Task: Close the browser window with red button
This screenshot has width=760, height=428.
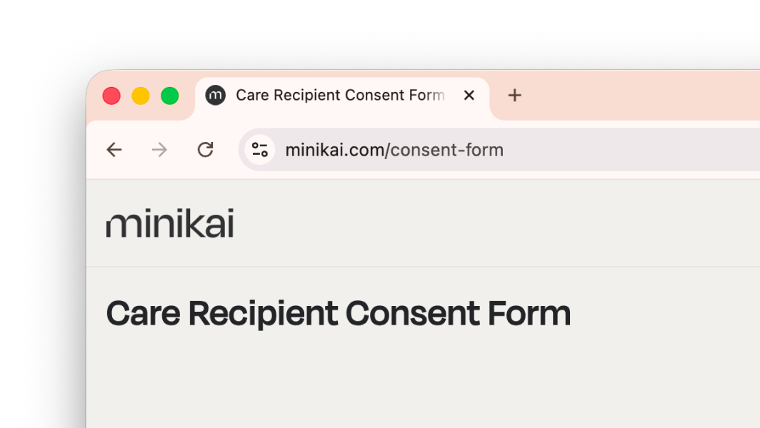Action: coord(111,96)
